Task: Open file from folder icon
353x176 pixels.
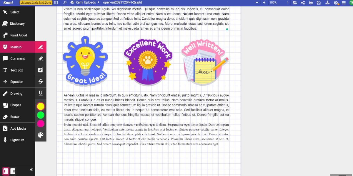Action: click(x=295, y=3)
